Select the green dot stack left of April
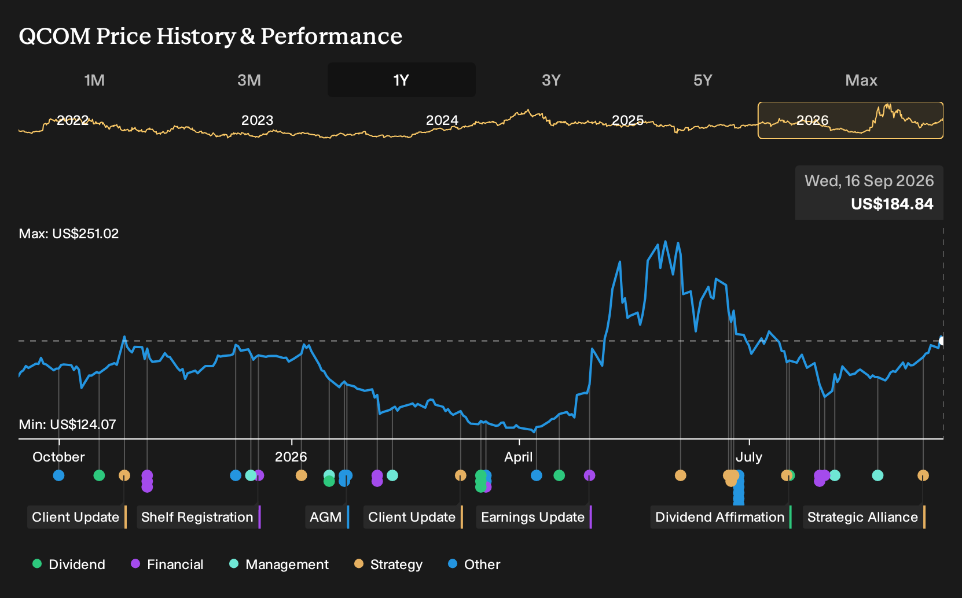 coord(480,481)
